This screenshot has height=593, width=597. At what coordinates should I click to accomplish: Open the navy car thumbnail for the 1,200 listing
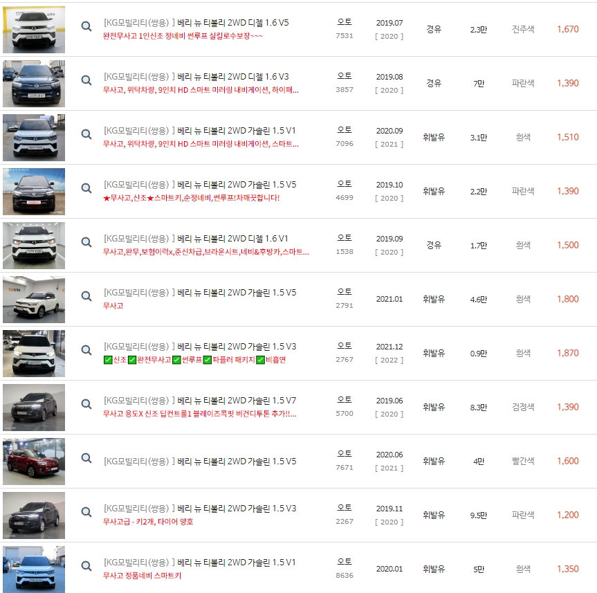coord(34,516)
